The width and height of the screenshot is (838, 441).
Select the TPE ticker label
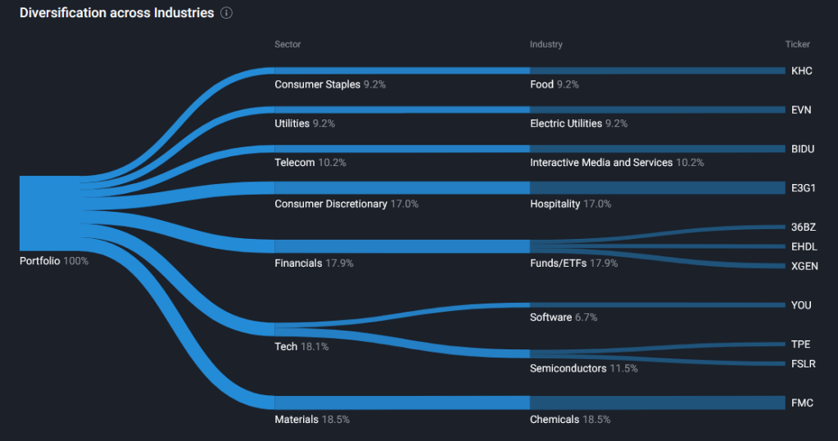(x=800, y=344)
